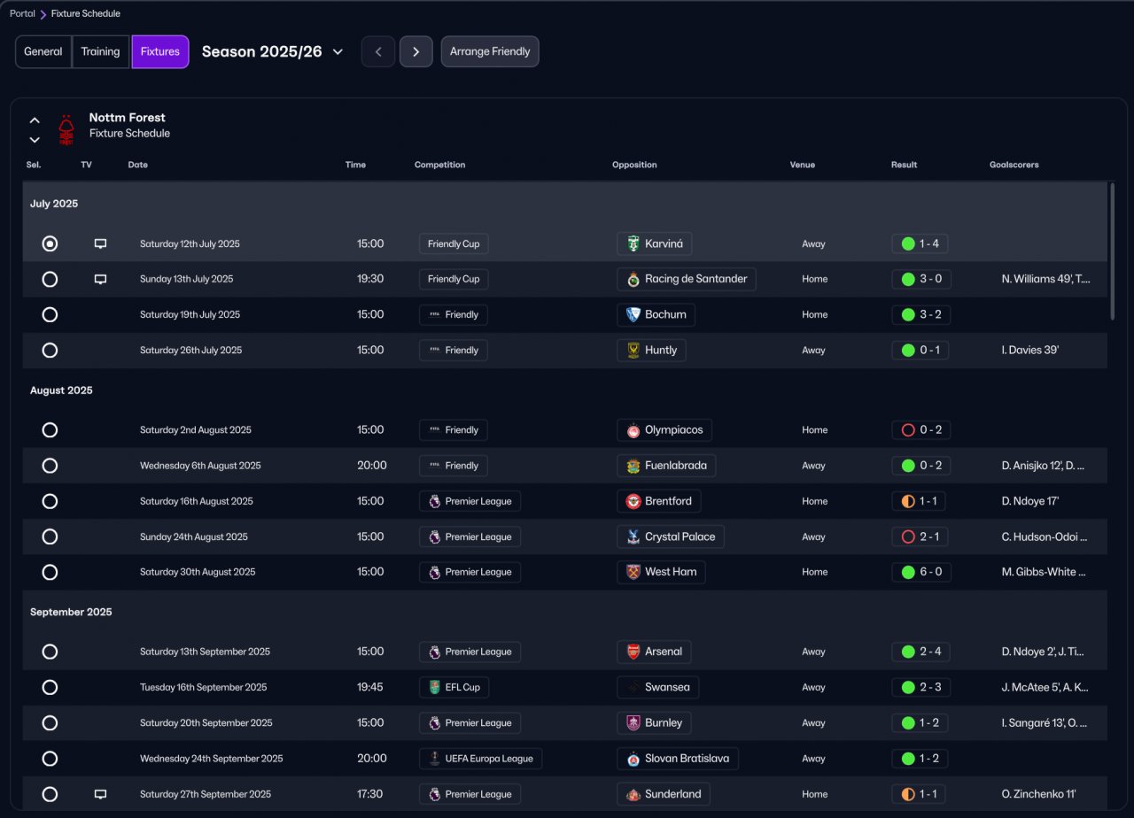
Task: Click the Fuenlabrada club badge
Action: pyautogui.click(x=633, y=466)
